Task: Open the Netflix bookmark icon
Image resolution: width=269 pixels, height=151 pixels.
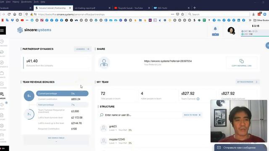Action: pyautogui.click(x=3, y=20)
